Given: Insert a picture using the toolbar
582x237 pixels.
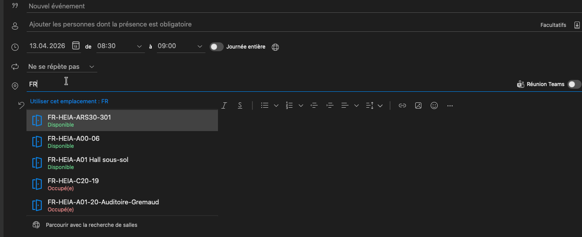Looking at the screenshot, I should click(x=418, y=105).
